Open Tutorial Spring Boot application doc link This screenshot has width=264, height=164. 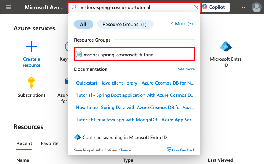[x=135, y=95]
